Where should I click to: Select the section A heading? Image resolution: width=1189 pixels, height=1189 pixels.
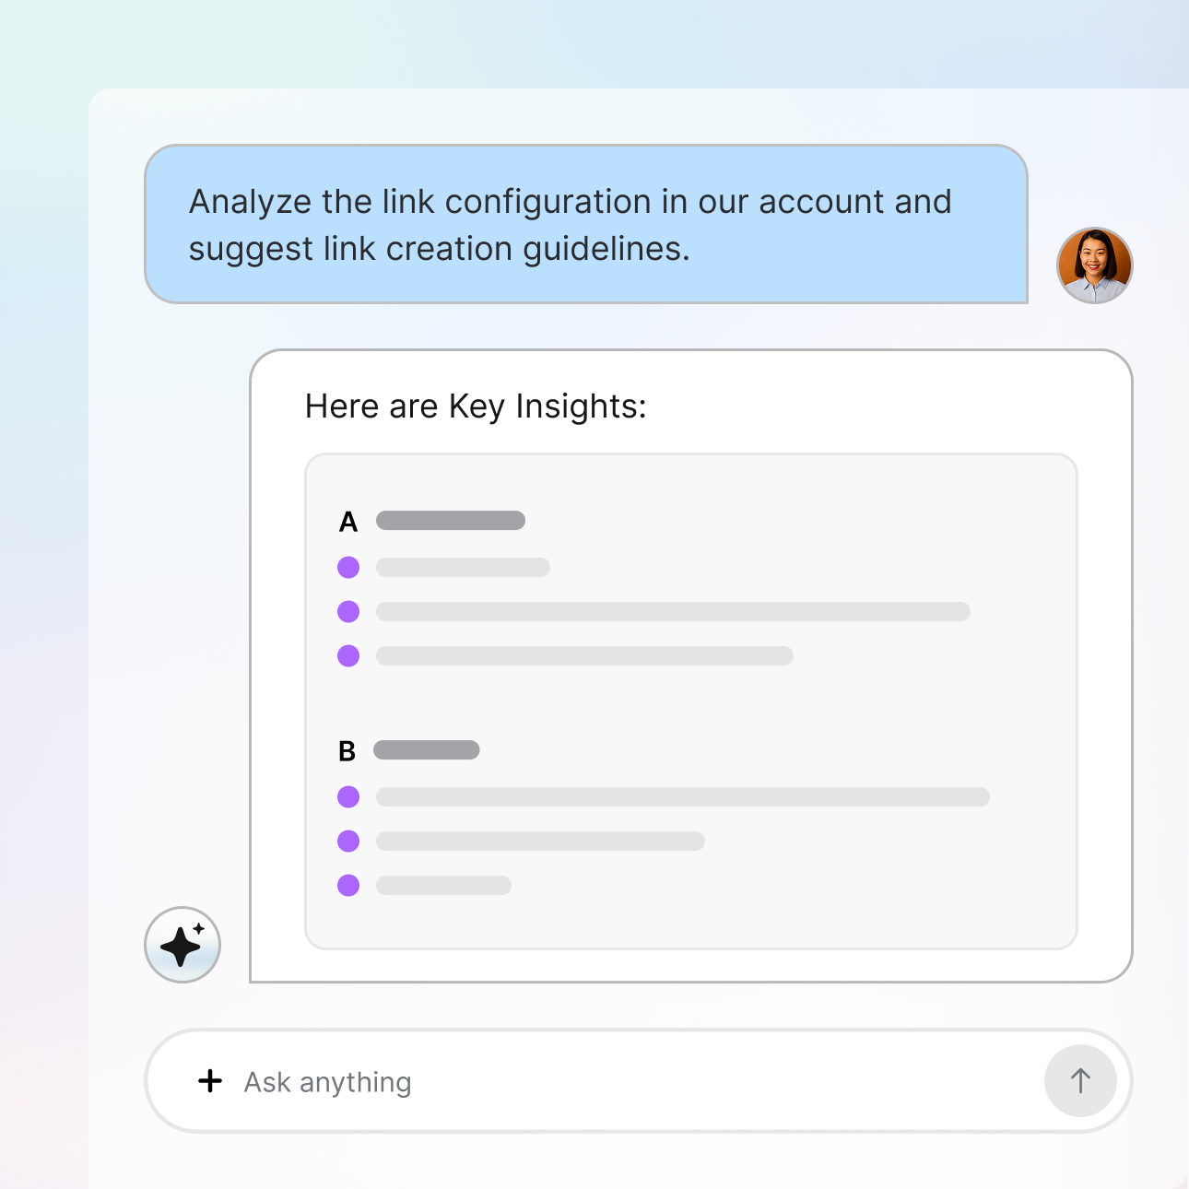pyautogui.click(x=348, y=522)
